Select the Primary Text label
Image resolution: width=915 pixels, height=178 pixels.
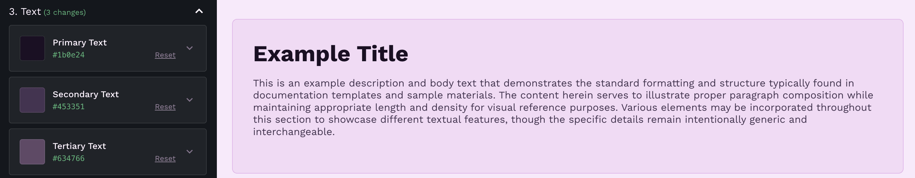click(x=80, y=43)
